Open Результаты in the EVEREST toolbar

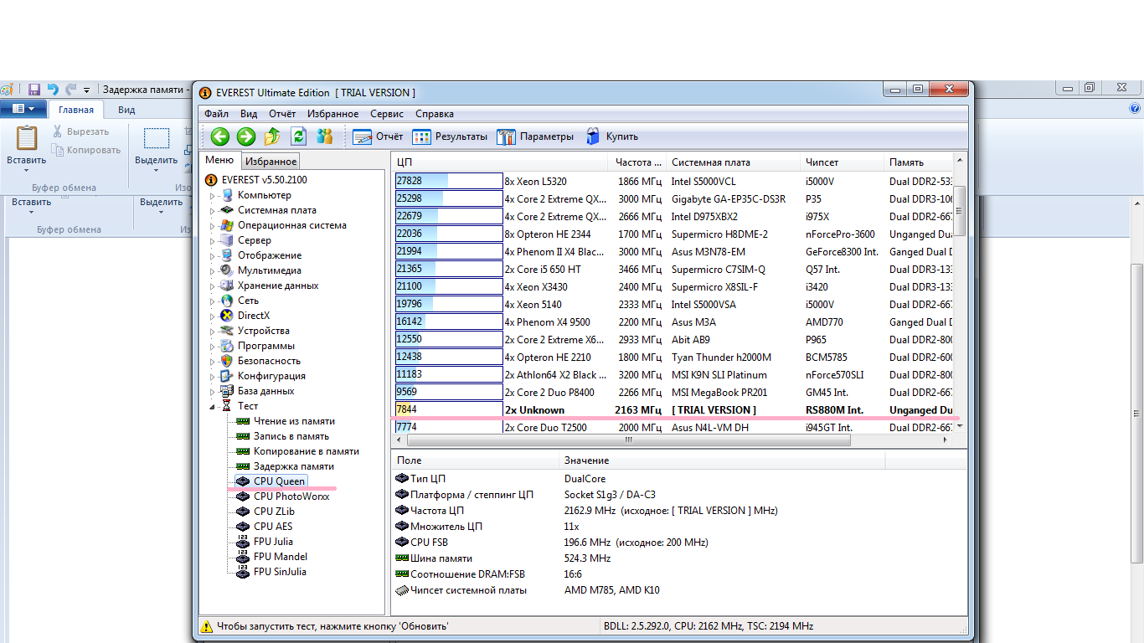[450, 136]
